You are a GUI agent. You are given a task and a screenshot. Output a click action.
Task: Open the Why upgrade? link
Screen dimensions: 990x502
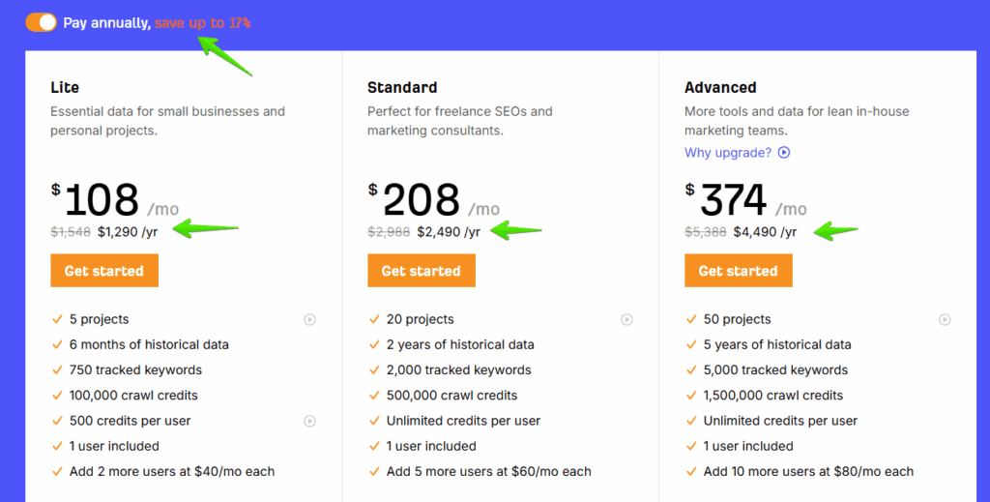coord(727,153)
